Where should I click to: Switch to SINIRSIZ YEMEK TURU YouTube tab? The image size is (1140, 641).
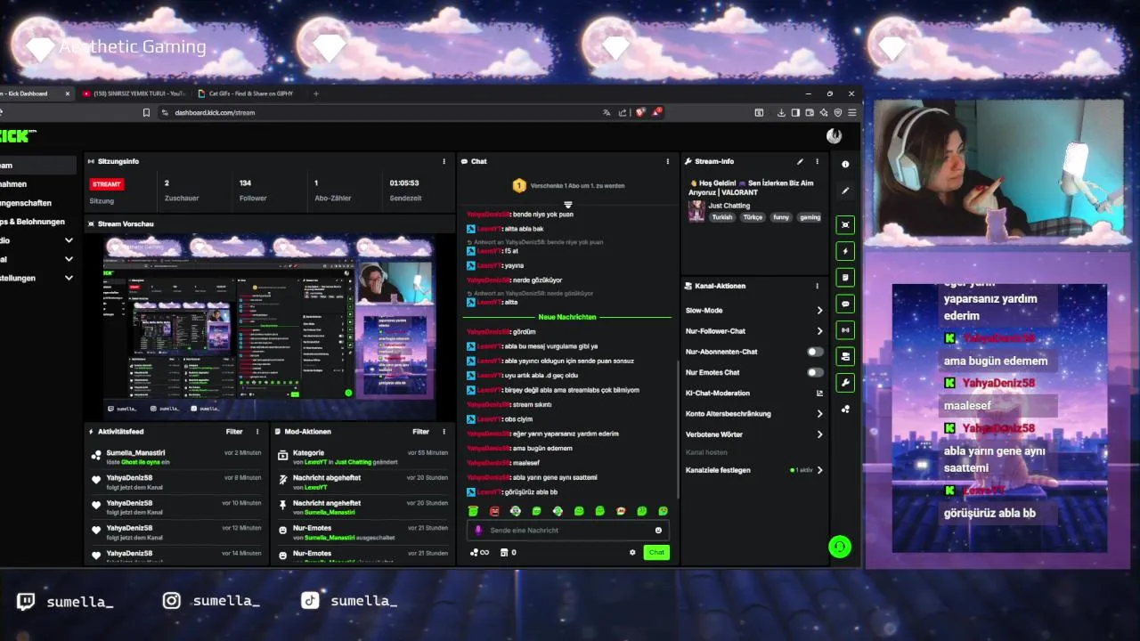[x=134, y=93]
